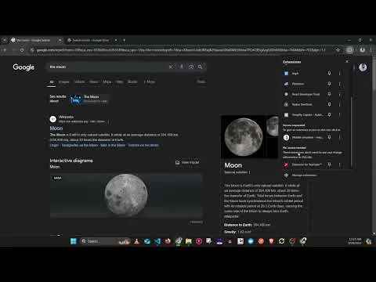
Task: Open search Tools
Action: coord(201,81)
